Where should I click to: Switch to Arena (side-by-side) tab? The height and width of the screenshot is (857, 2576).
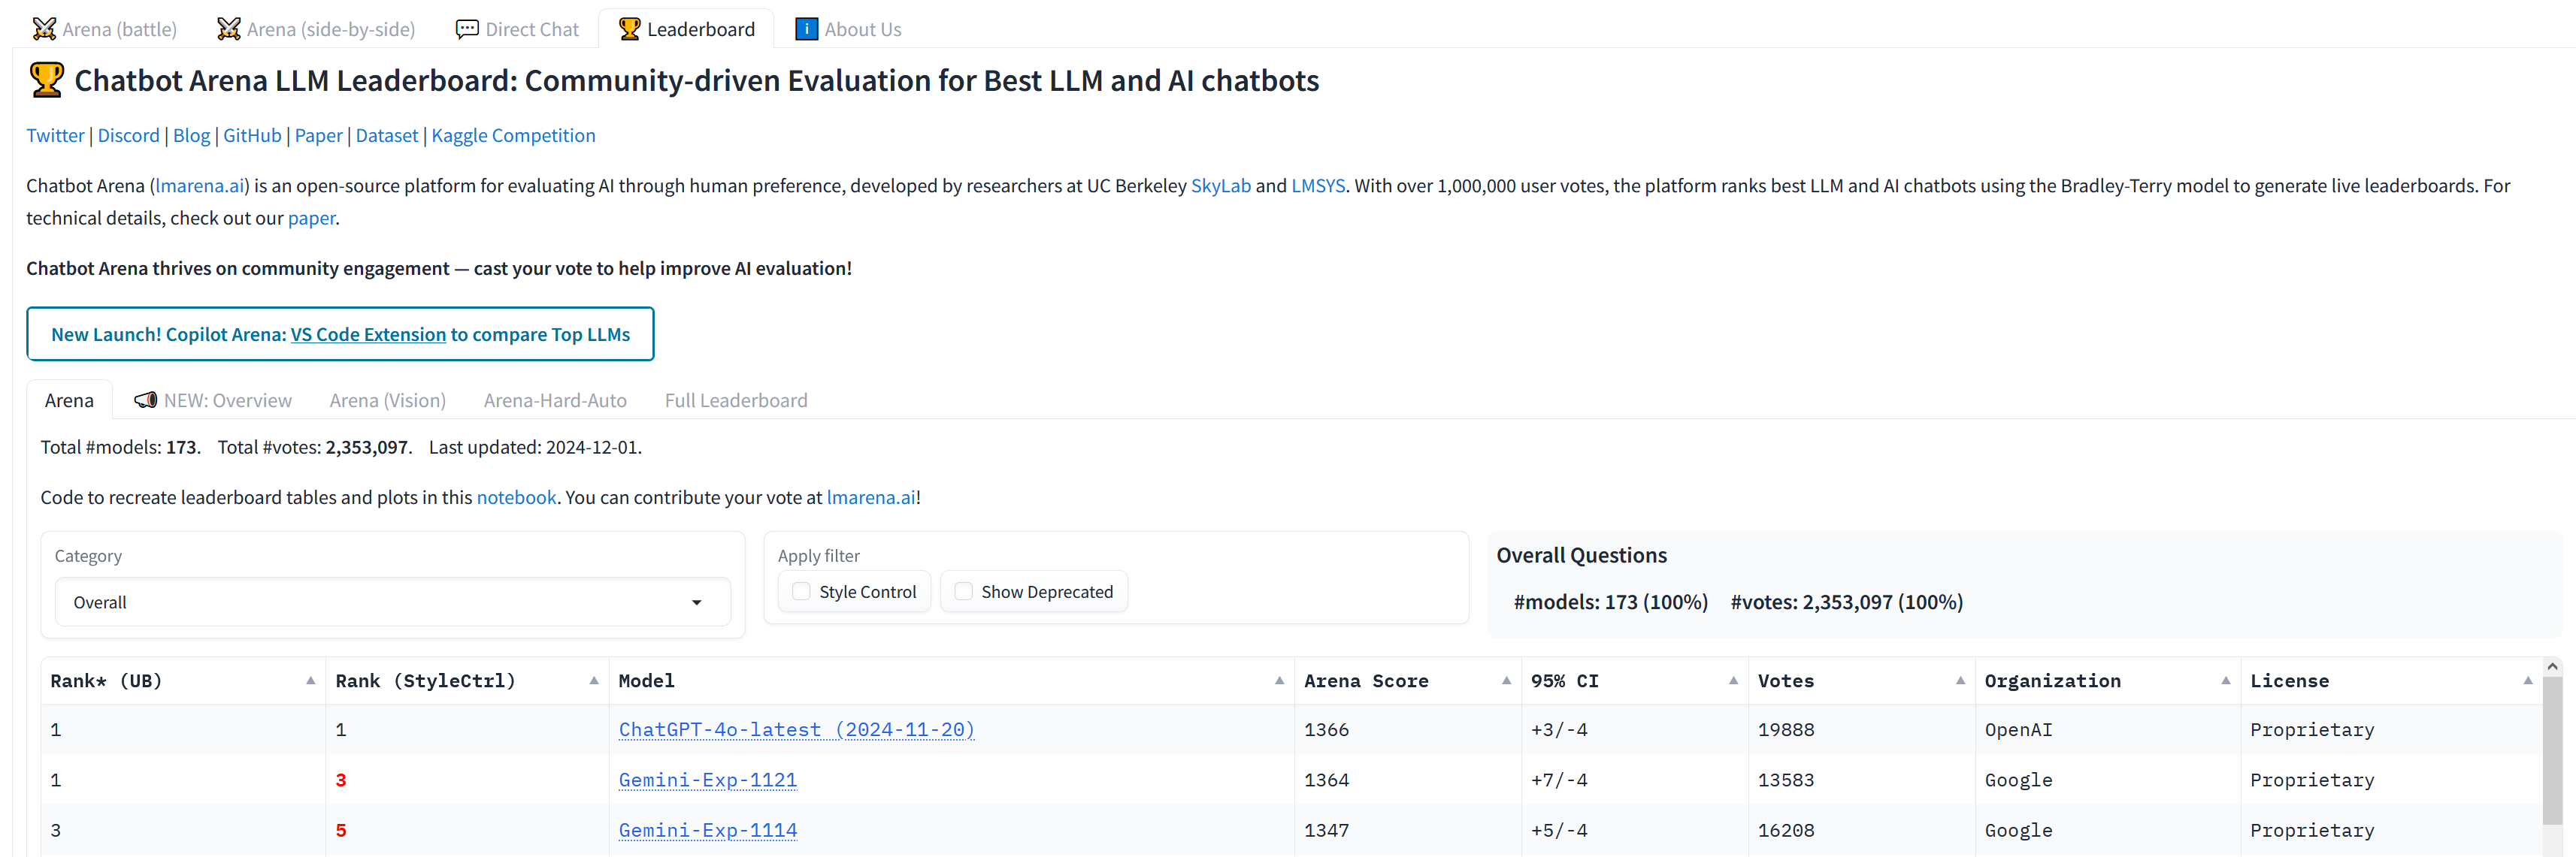(316, 29)
